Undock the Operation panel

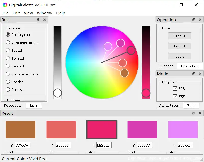194,20
